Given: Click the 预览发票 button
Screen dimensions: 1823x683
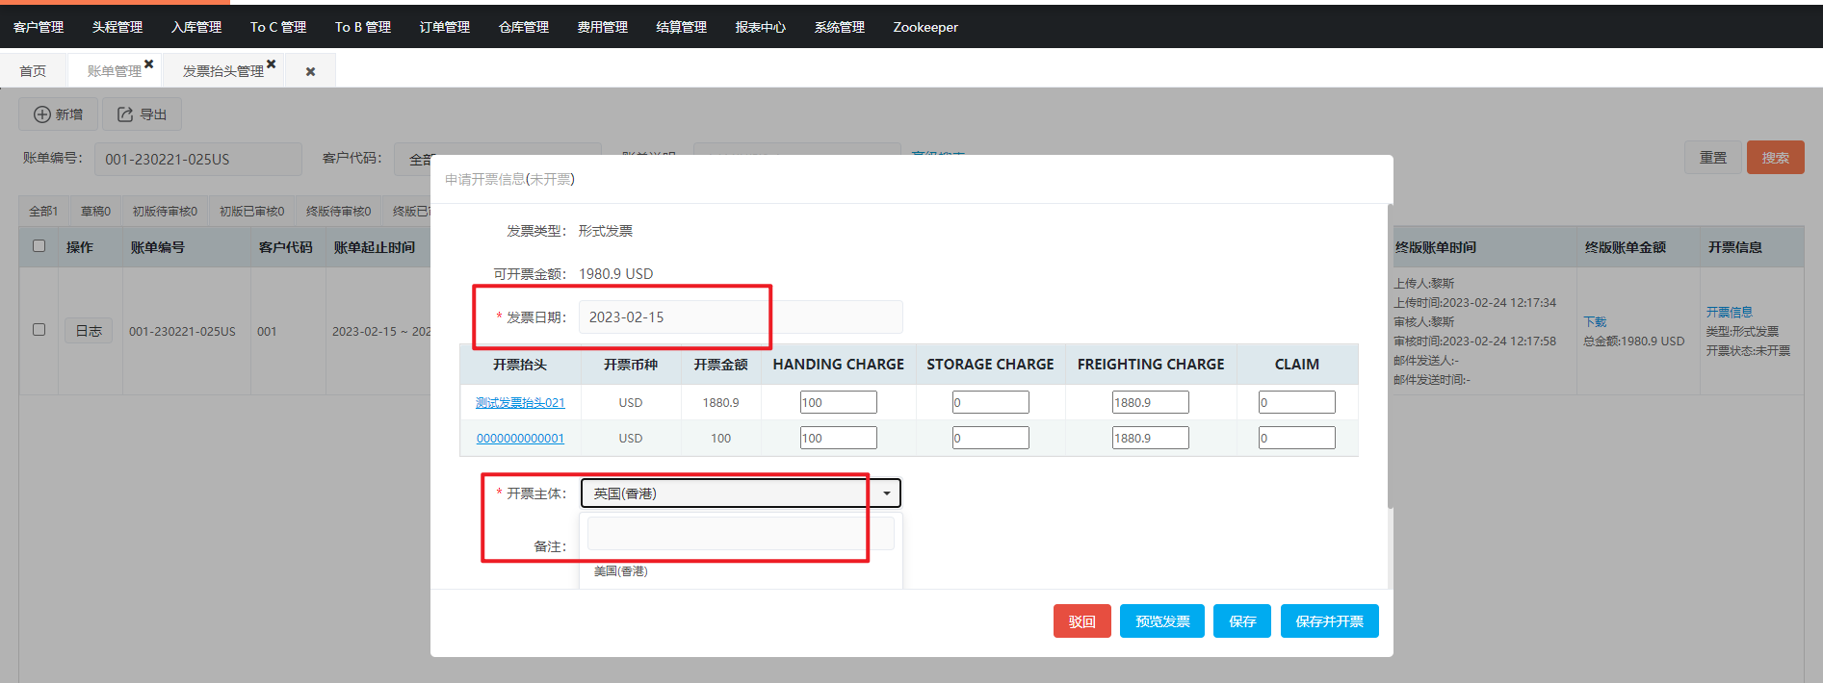Looking at the screenshot, I should pyautogui.click(x=1162, y=621).
